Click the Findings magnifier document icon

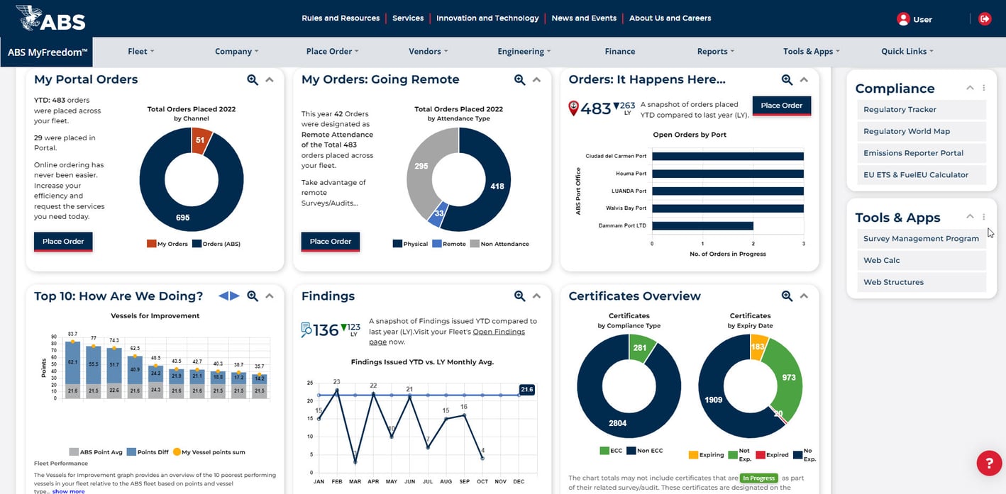pos(306,330)
